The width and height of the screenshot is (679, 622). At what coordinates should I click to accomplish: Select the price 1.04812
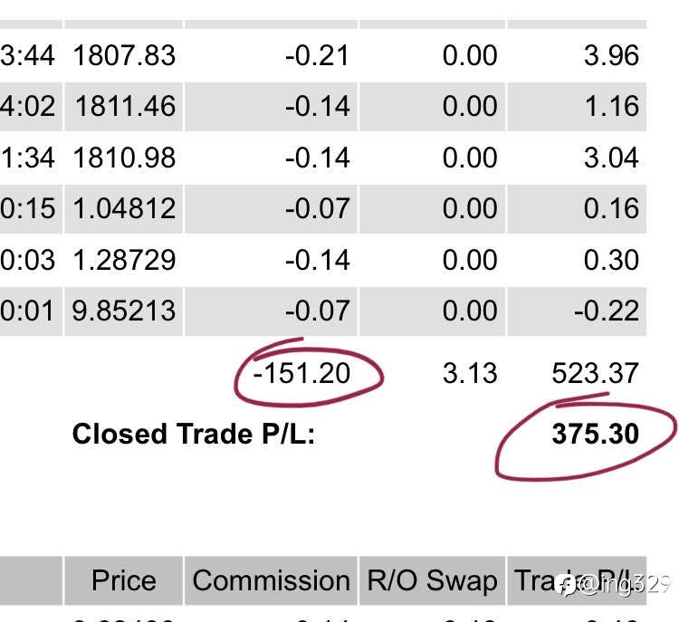[124, 209]
